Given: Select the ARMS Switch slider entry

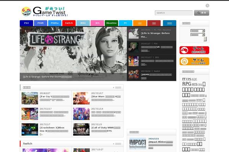Looking at the screenshot, I should pyautogui.click(x=152, y=75).
